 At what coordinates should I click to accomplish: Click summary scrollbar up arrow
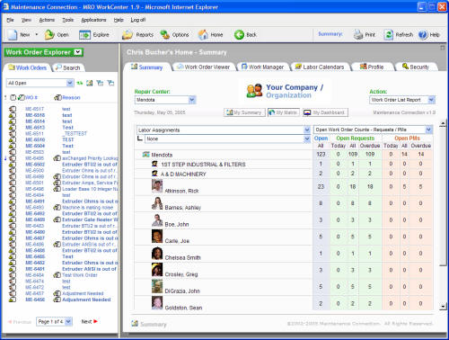443,124
